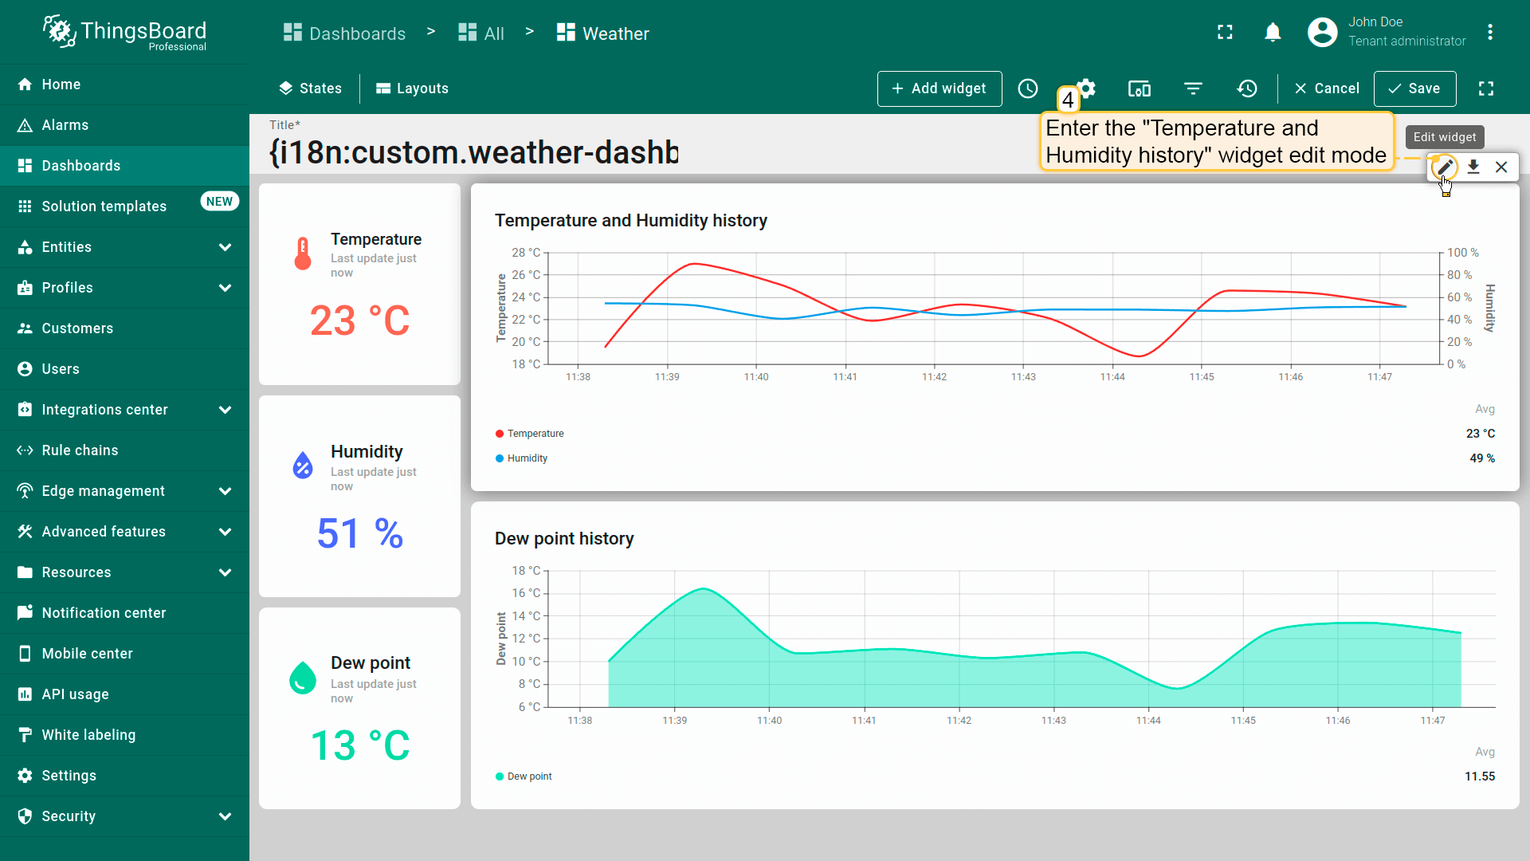
Task: Click the export widget download icon
Action: point(1473,167)
